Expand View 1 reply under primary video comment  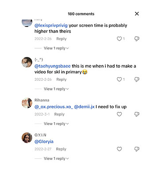tap(56, 89)
